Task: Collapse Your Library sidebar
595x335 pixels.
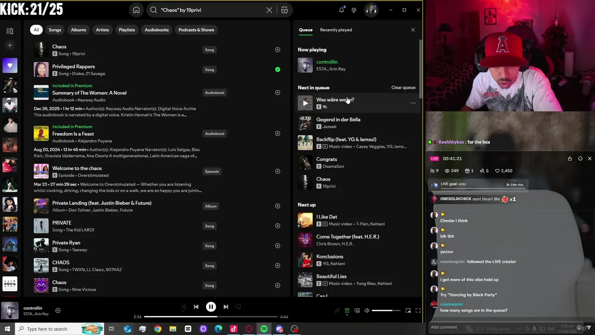Action: coord(10,31)
